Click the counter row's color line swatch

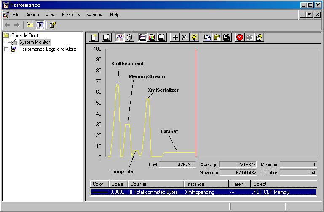[x=99, y=192]
